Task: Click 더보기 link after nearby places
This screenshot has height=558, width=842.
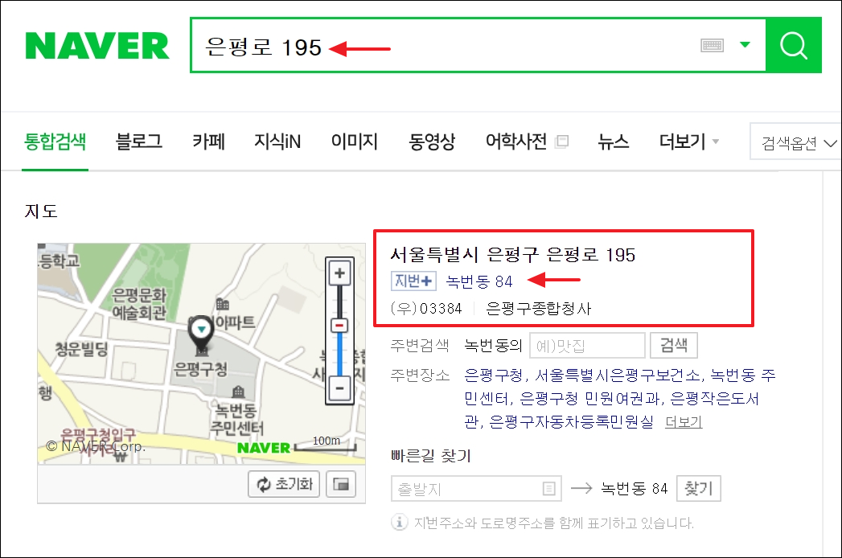Action: 683,422
